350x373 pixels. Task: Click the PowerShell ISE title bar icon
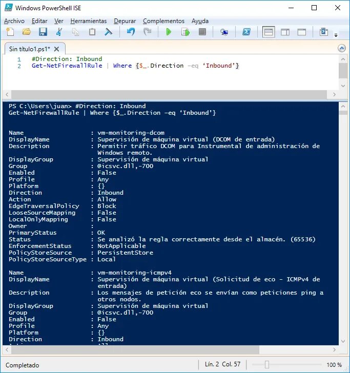[x=9, y=8]
